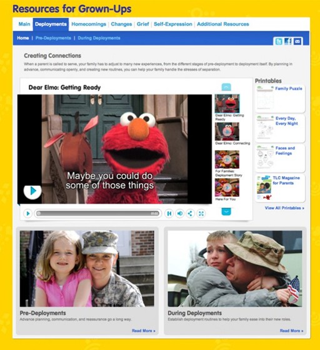
Task: Click the small play button in the player bar
Action: coord(27,214)
